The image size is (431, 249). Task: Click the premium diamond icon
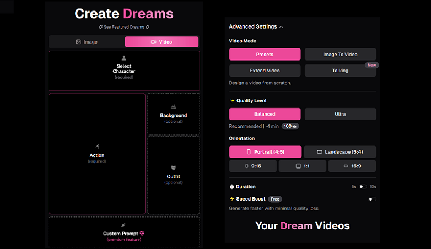click(142, 234)
